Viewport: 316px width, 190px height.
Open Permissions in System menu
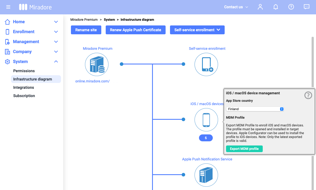pos(24,71)
